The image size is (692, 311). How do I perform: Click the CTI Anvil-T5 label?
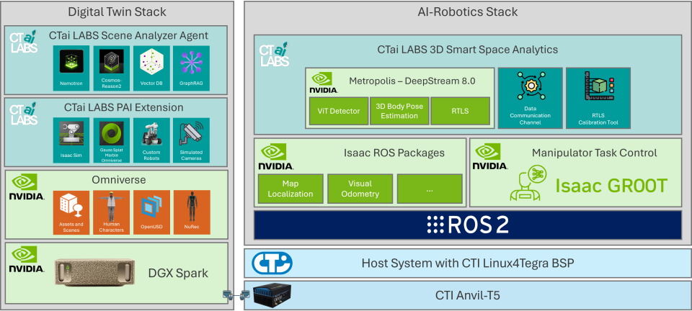tap(468, 295)
